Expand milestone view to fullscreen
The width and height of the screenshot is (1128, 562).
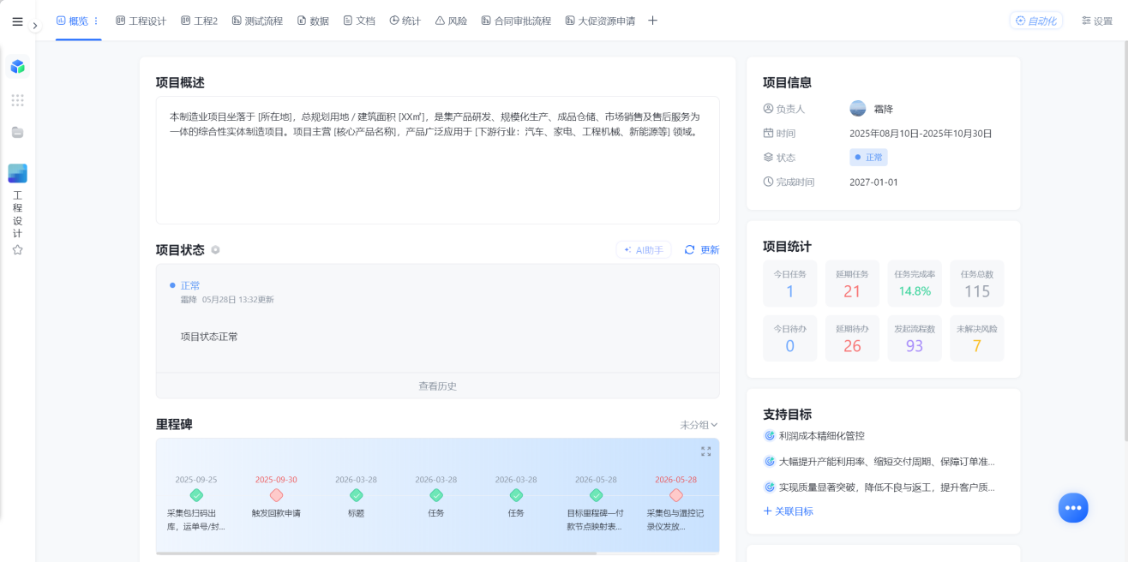[x=705, y=451]
